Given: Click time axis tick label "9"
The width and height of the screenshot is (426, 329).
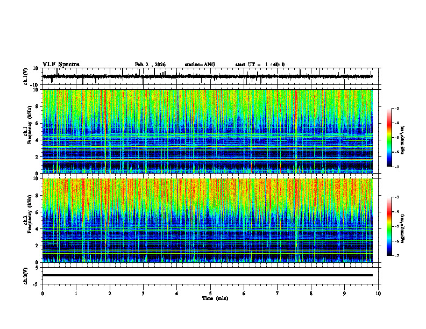Looking at the screenshot, I should 344,294.
